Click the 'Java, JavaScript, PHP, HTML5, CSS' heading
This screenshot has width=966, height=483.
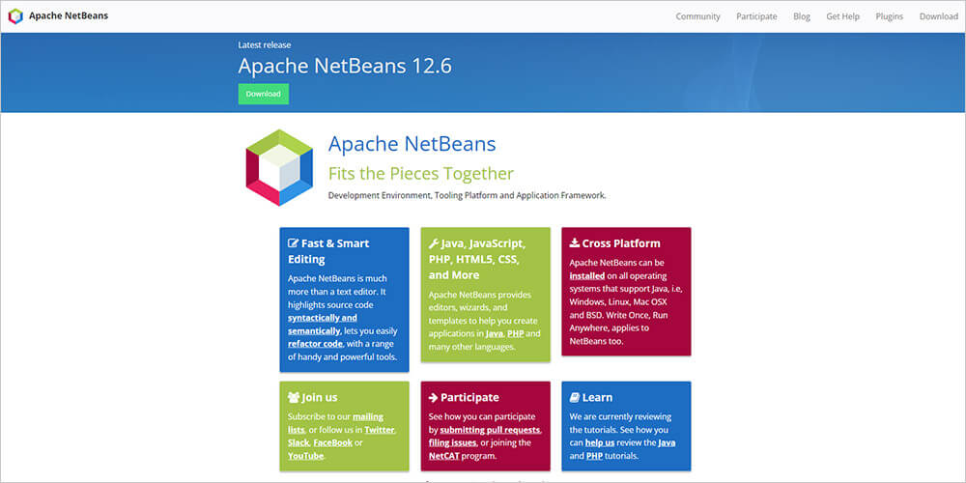tap(477, 259)
